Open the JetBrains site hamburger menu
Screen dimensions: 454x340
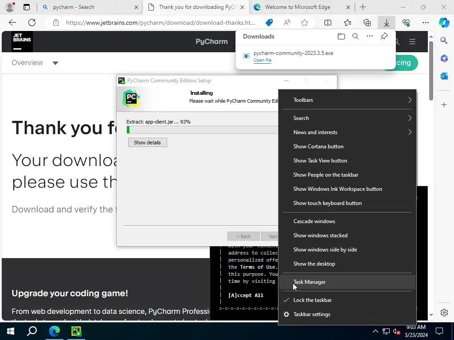[412, 42]
